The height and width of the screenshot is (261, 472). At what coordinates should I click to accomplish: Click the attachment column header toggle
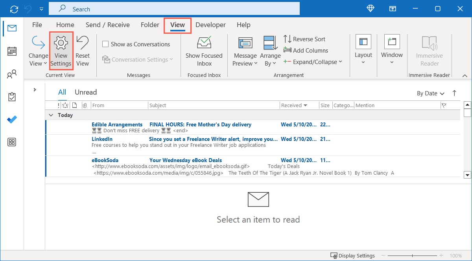click(x=85, y=105)
